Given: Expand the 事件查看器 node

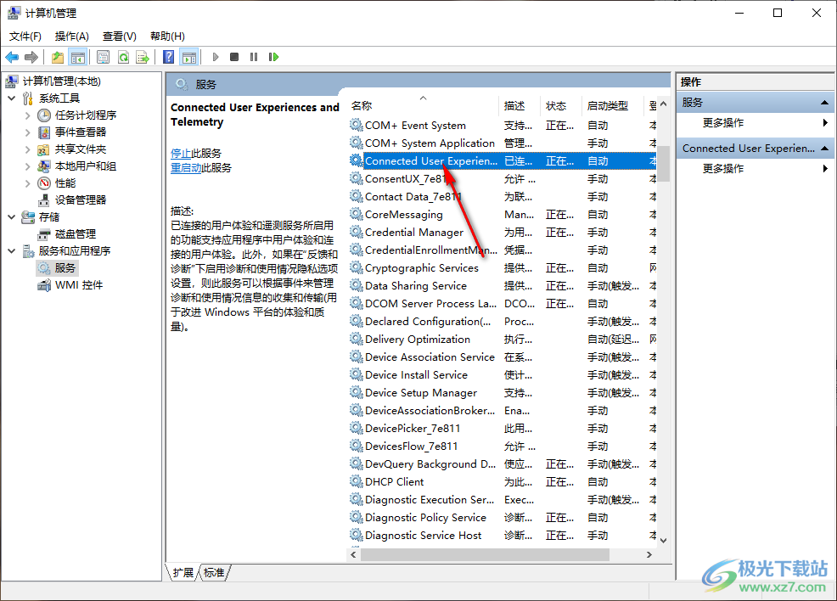Looking at the screenshot, I should 28,132.
